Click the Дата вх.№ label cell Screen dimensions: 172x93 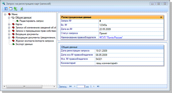point(79,29)
